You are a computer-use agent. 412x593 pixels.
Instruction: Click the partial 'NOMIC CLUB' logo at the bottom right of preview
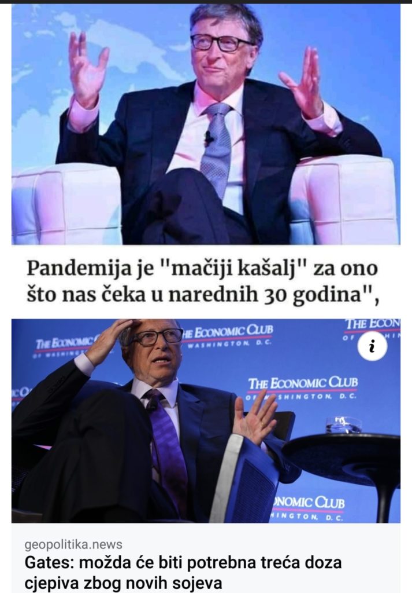point(307,507)
